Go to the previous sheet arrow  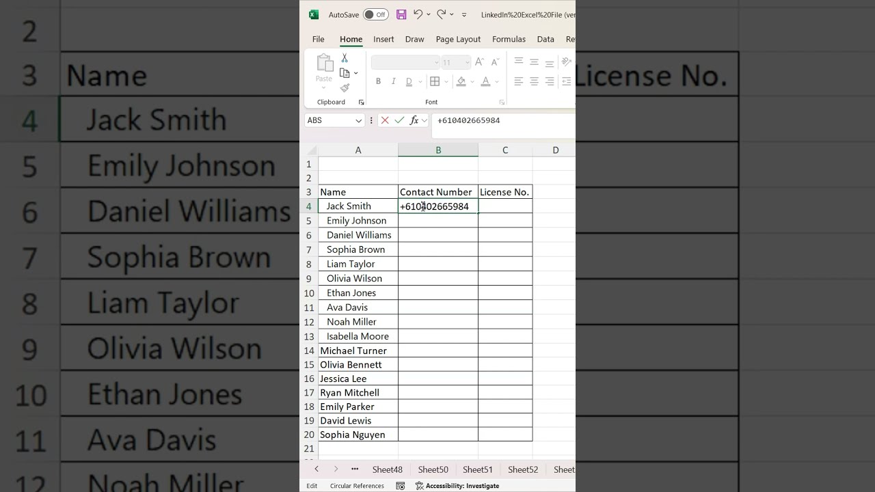[317, 469]
